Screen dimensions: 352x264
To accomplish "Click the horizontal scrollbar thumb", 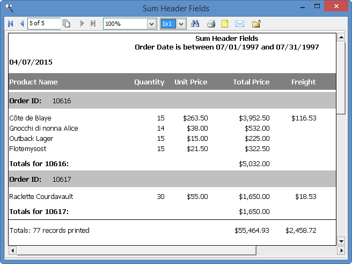I will [x=135, y=251].
